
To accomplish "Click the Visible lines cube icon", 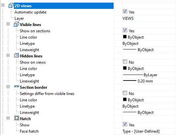I will [x=16, y=24].
